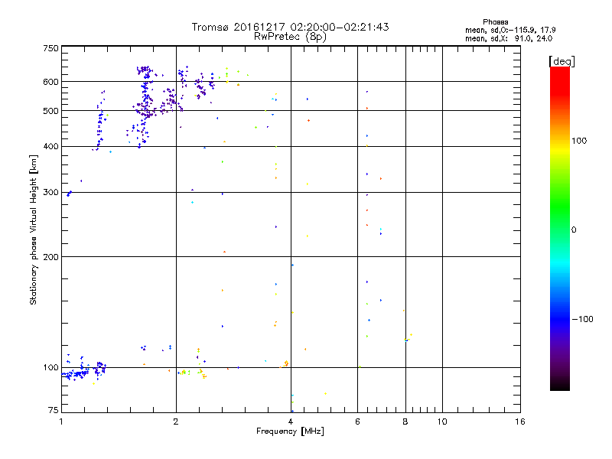Click the colorbar tick label '100' beside yellow

click(579, 141)
